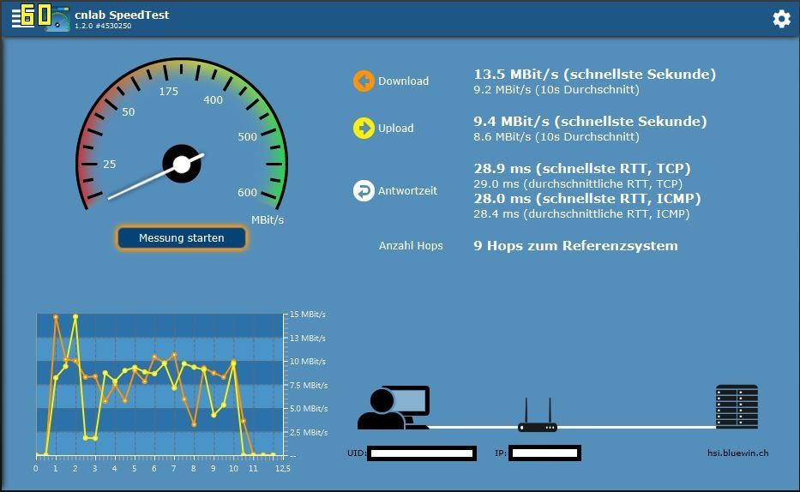Click the 9 Hops zum Referenzsystem text
Image resolution: width=800 pixels, height=492 pixels.
point(575,246)
